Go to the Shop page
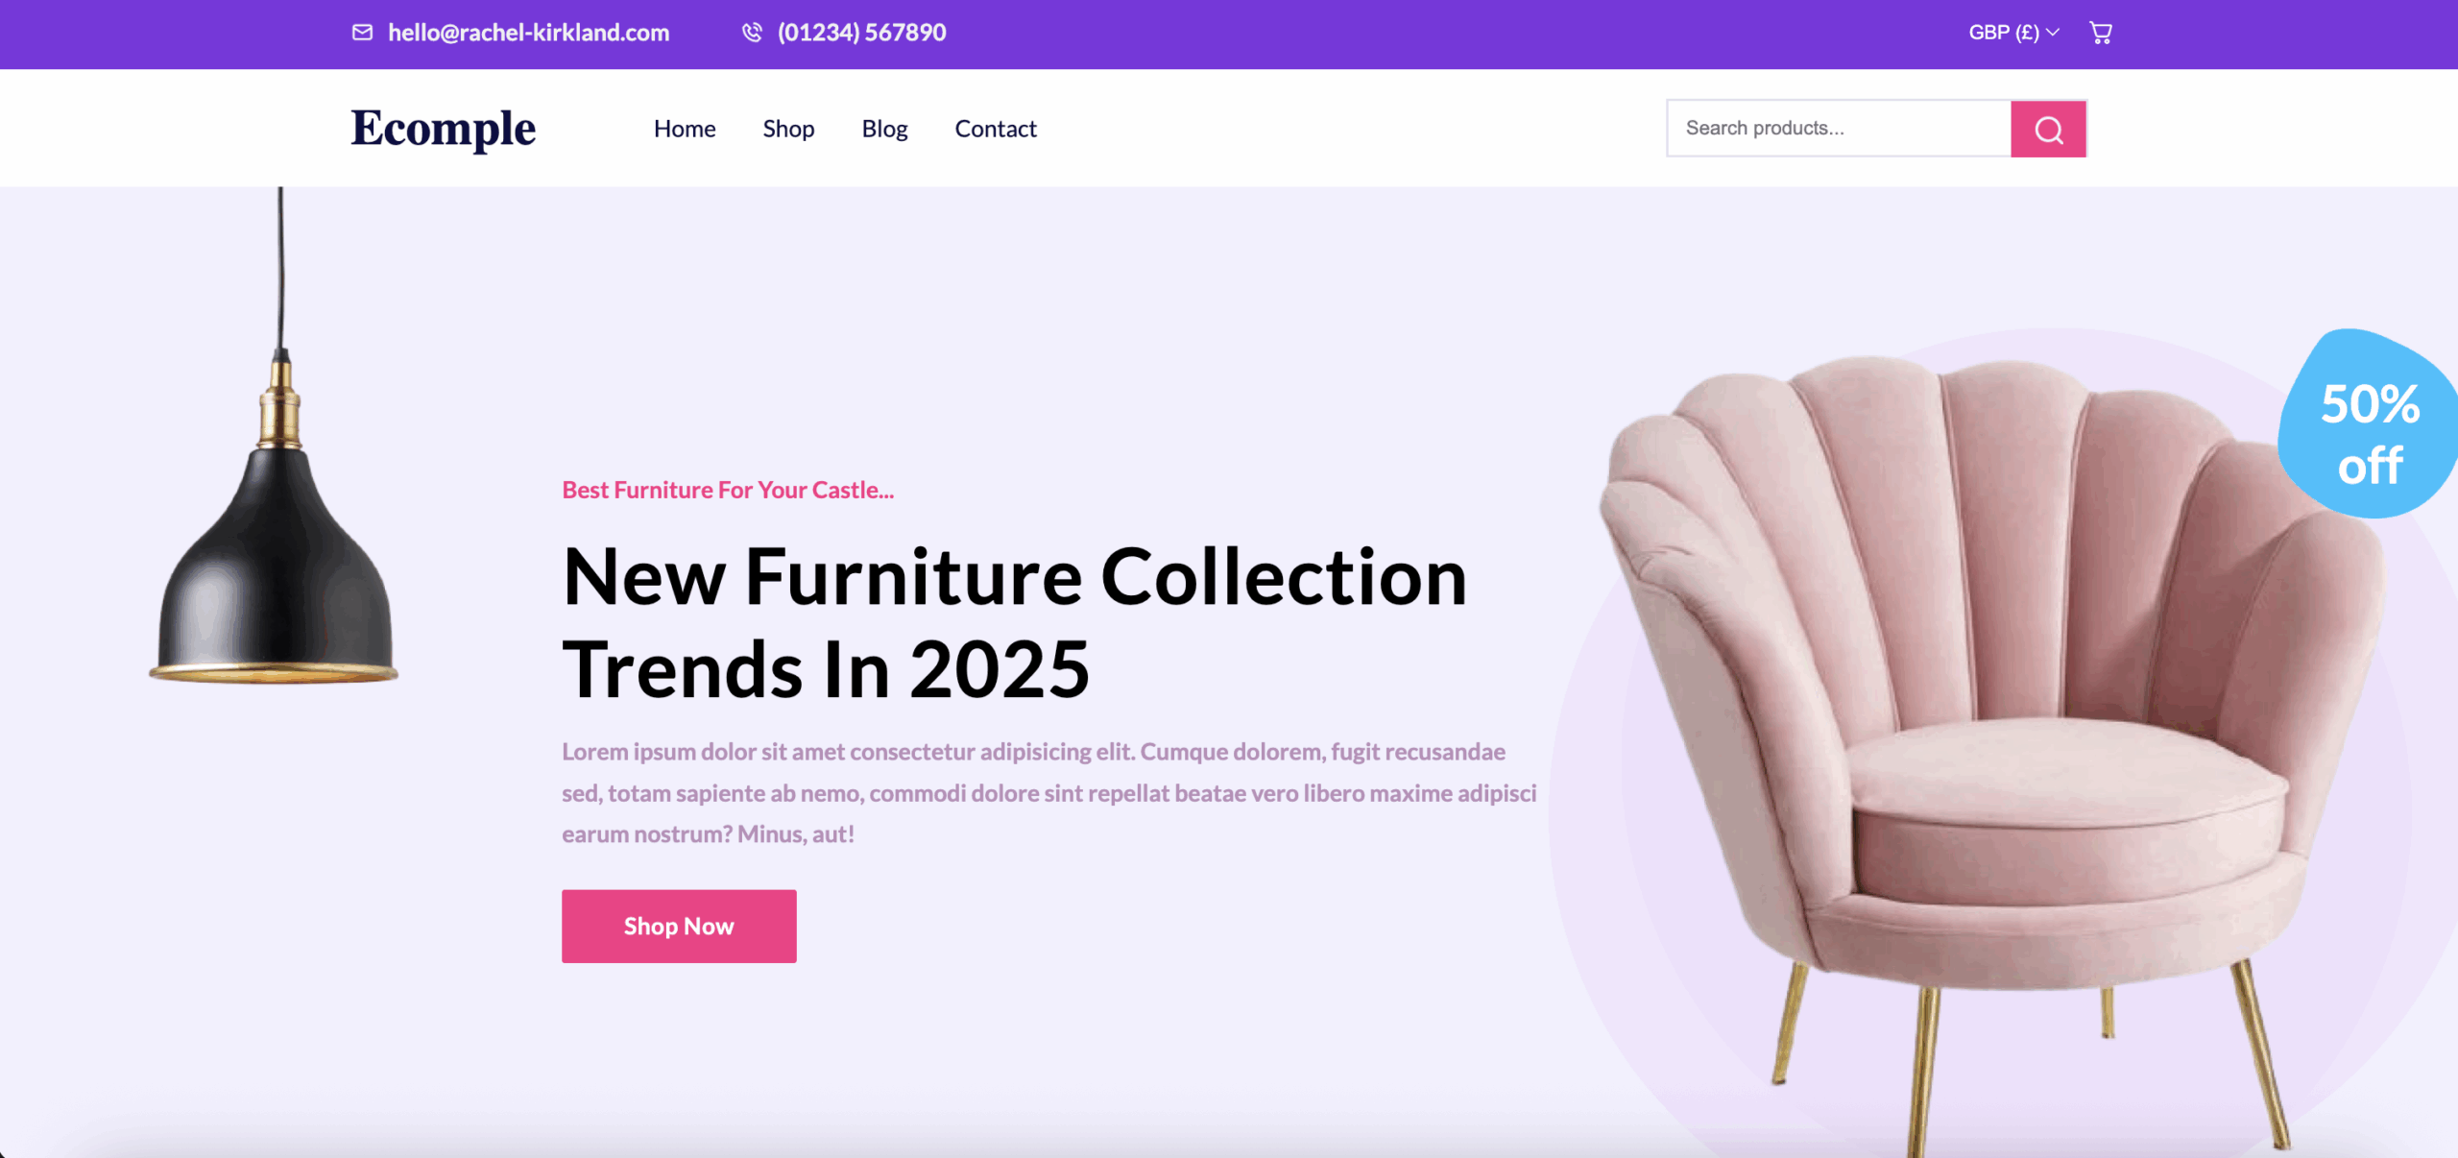The image size is (2458, 1158). (x=788, y=129)
